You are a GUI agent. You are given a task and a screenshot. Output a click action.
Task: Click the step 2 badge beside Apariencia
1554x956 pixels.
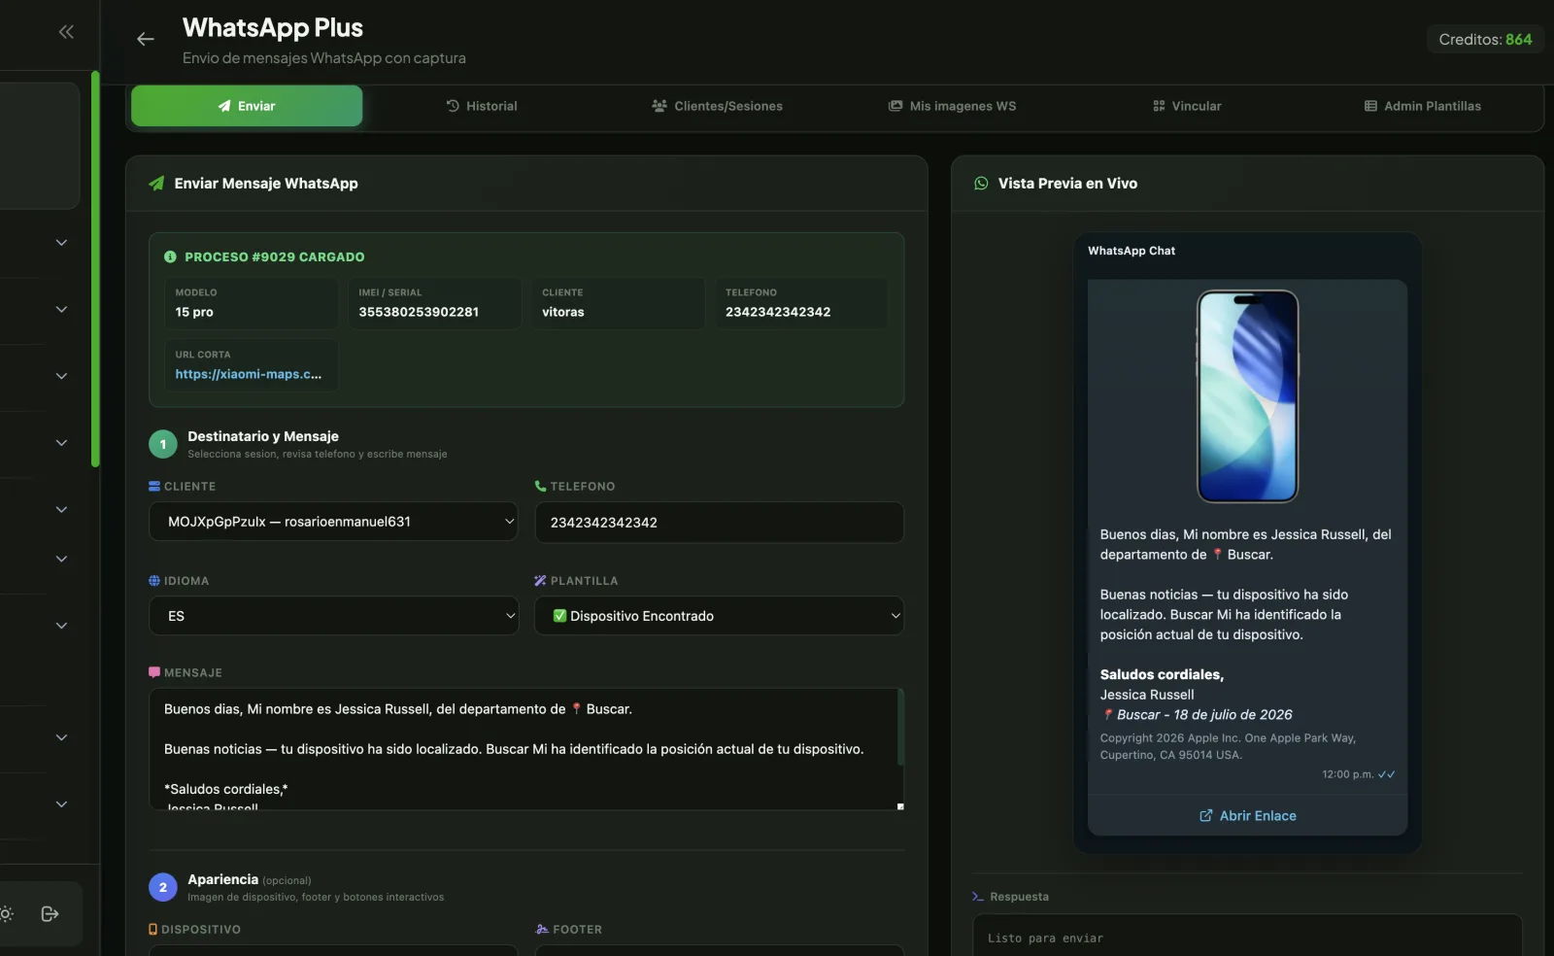[163, 887]
